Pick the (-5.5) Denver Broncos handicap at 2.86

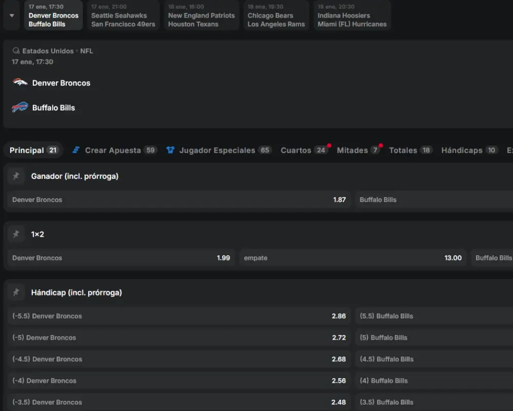(x=179, y=316)
